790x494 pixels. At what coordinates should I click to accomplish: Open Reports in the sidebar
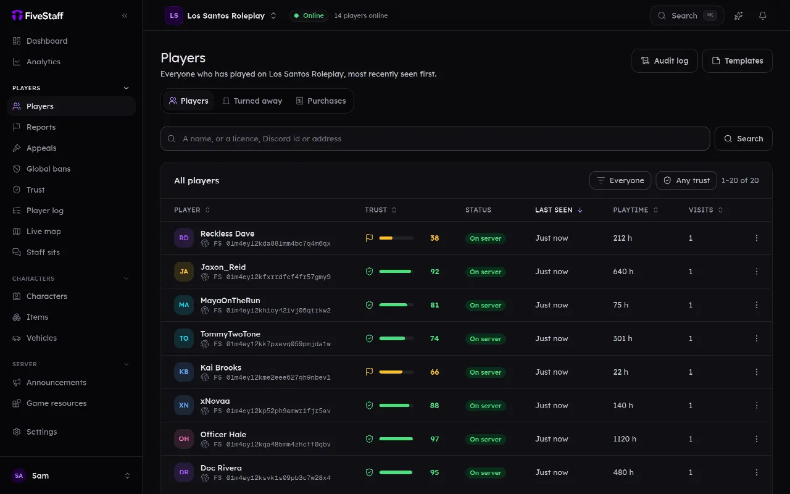(71, 127)
